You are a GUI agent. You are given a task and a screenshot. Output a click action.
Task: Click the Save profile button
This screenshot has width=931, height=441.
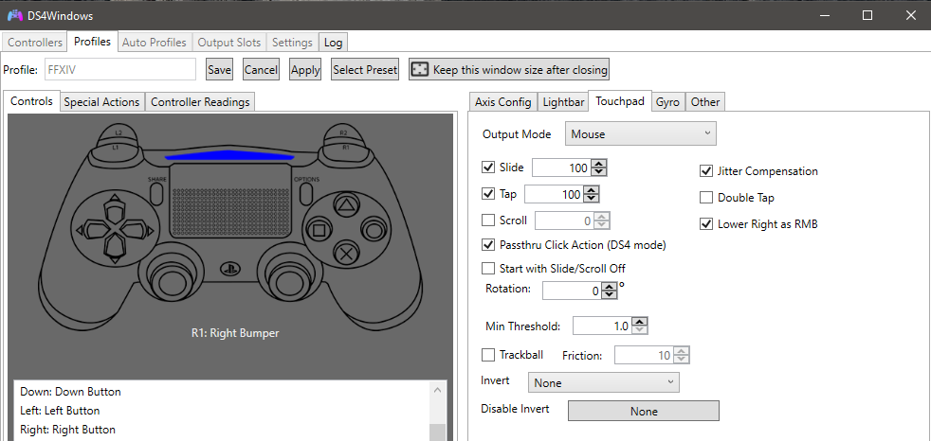pos(219,69)
